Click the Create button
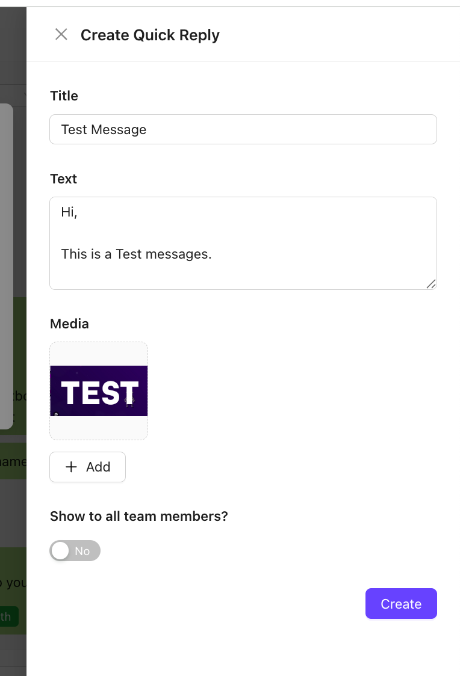Image resolution: width=460 pixels, height=676 pixels. click(401, 603)
